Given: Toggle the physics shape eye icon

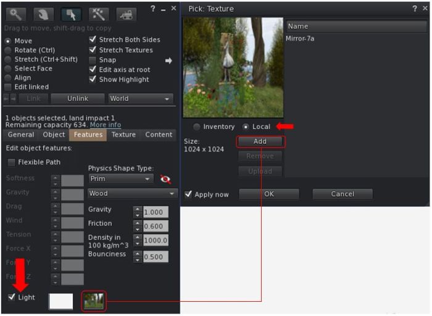Looking at the screenshot, I should [165, 179].
